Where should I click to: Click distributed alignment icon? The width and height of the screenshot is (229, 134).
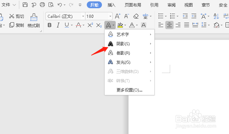[195, 25]
